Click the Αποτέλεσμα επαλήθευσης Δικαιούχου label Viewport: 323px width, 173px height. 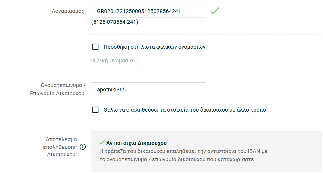pyautogui.click(x=60, y=147)
